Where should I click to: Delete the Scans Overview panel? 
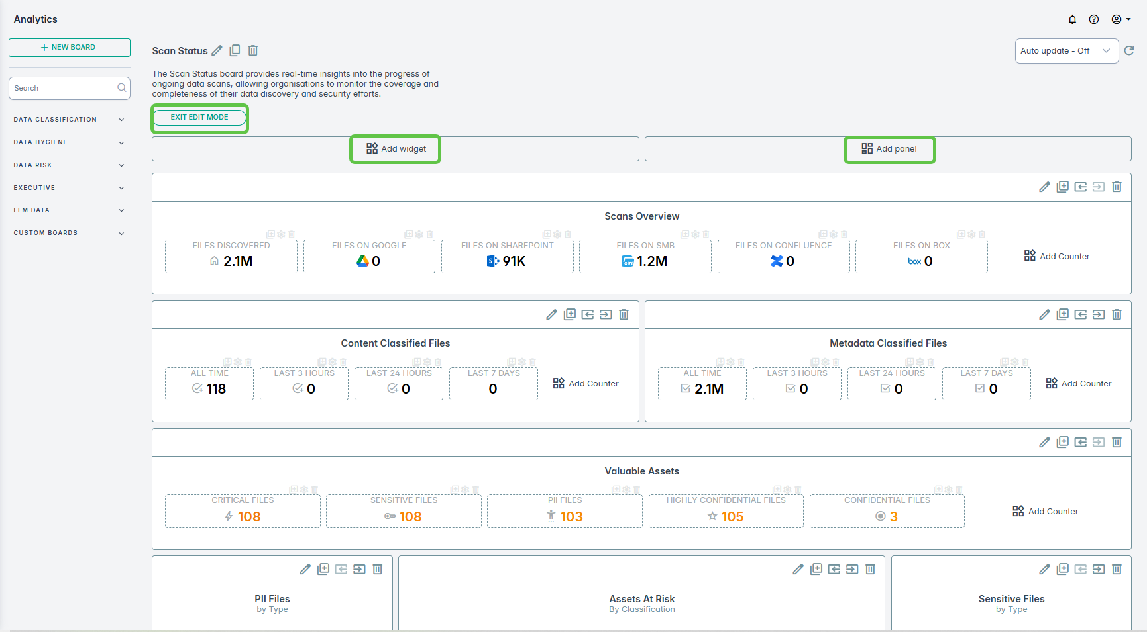(x=1117, y=187)
